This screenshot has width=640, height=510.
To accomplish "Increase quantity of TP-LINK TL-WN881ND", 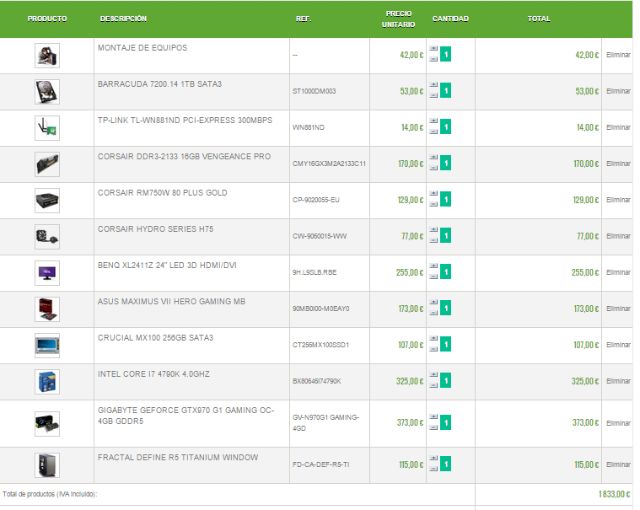I will pos(433,121).
